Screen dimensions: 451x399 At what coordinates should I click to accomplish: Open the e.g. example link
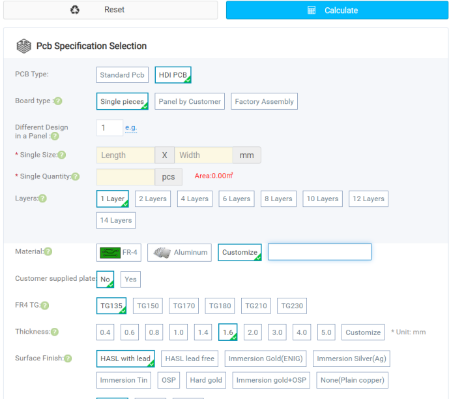coord(131,128)
